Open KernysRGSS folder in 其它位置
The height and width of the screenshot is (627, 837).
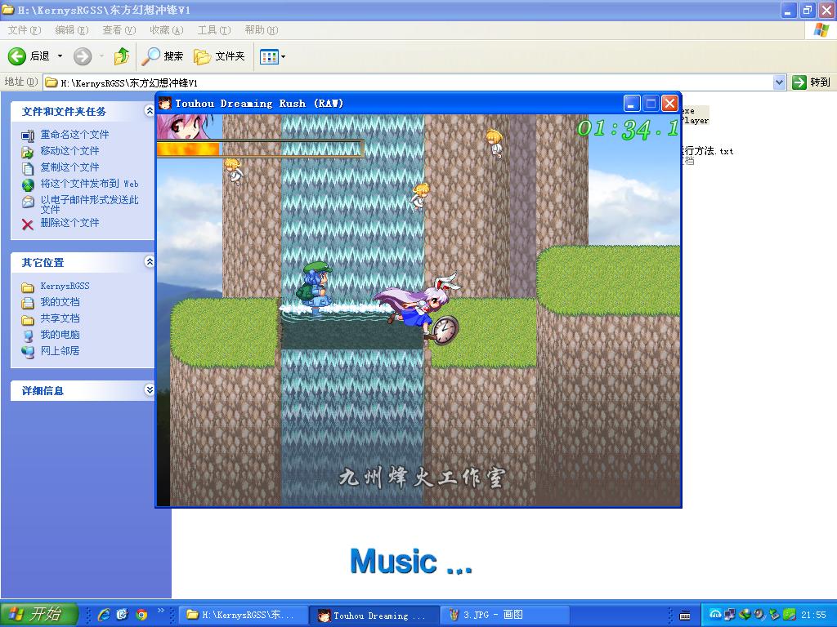tap(65, 286)
